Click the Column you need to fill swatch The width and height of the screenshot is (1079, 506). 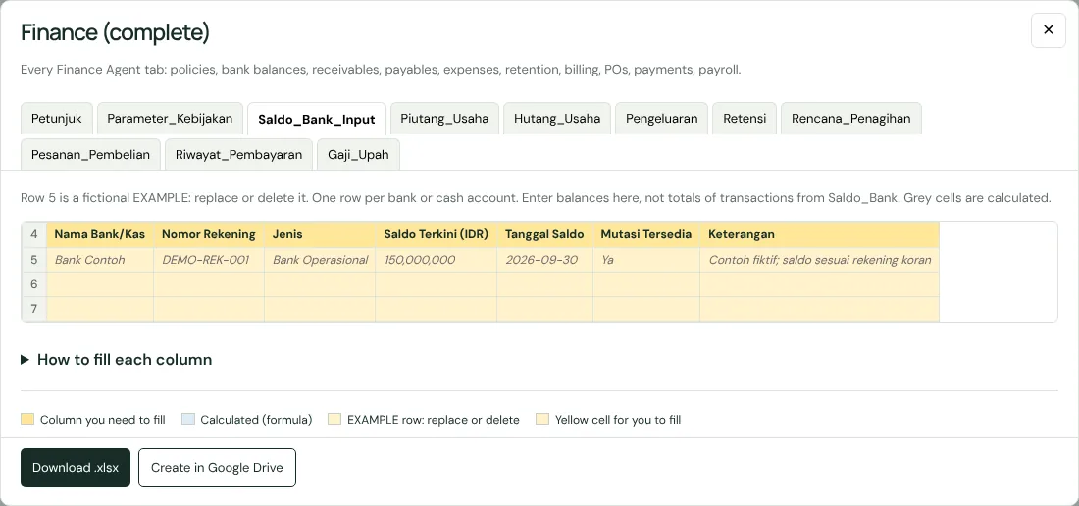point(27,419)
